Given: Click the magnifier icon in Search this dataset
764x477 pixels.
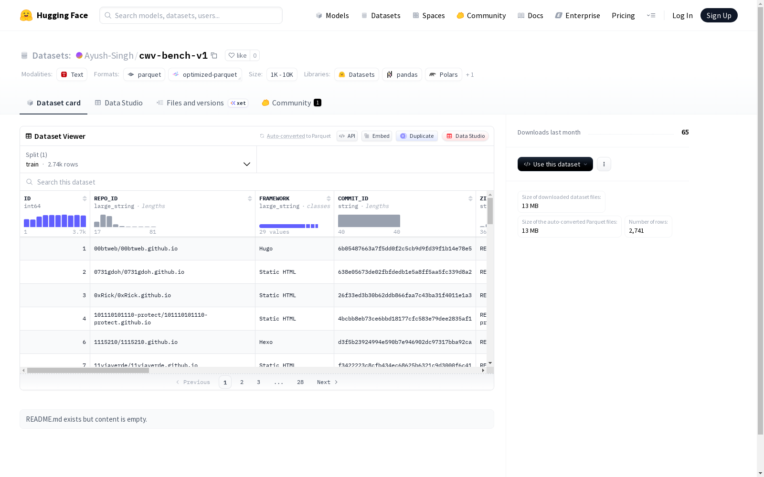Looking at the screenshot, I should (x=30, y=182).
